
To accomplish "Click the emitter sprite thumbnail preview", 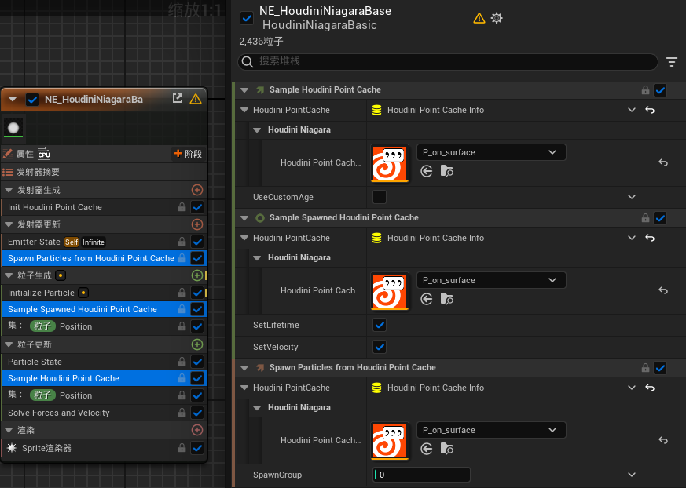I will pos(13,128).
